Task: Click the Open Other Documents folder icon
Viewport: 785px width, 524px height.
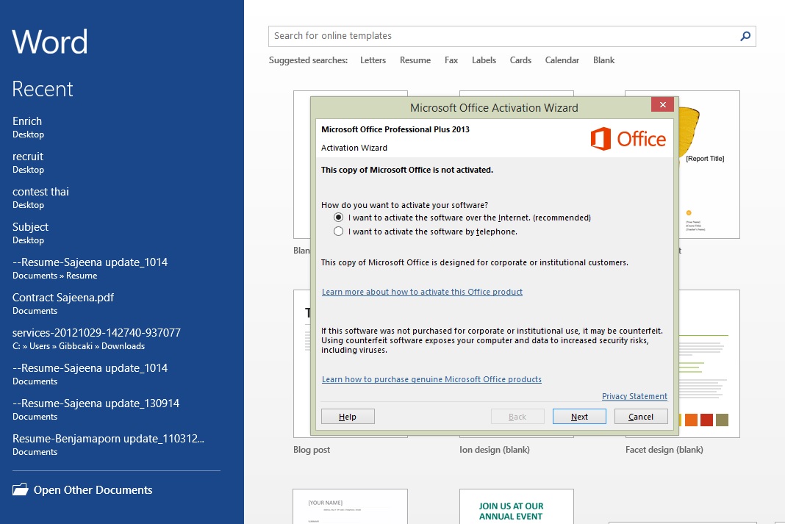Action: pos(21,489)
